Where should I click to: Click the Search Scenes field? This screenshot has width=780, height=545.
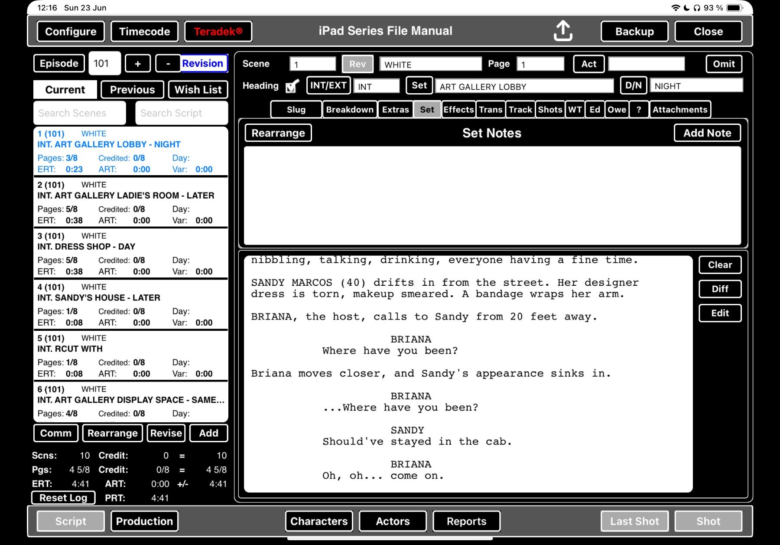[x=80, y=113]
